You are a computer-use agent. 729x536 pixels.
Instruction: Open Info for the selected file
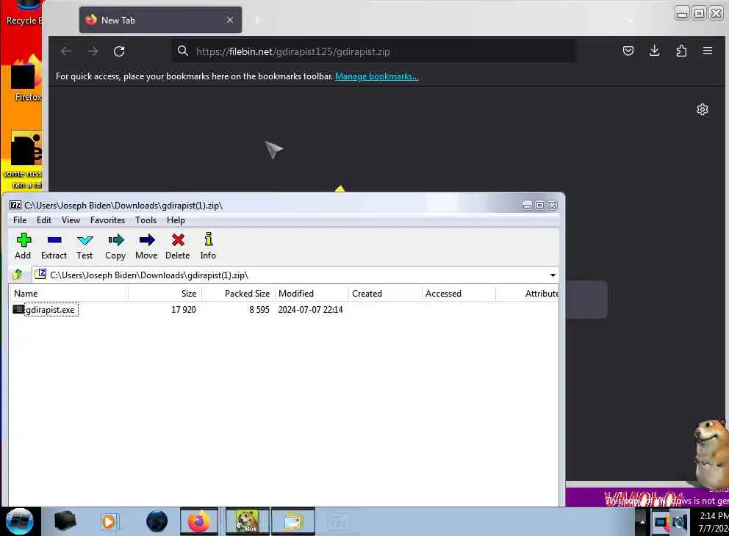click(208, 246)
